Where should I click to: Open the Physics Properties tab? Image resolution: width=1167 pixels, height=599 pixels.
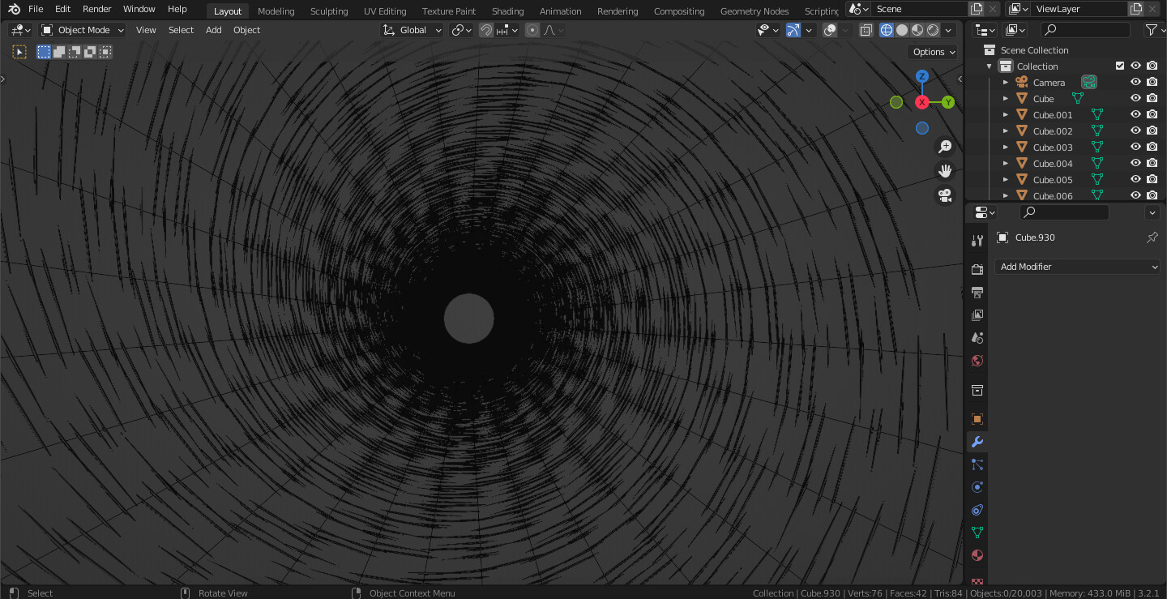(977, 487)
